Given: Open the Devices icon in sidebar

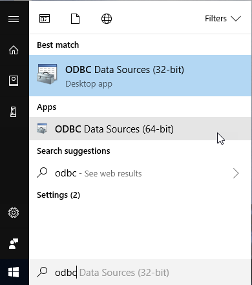Looking at the screenshot, I should [x=14, y=112].
